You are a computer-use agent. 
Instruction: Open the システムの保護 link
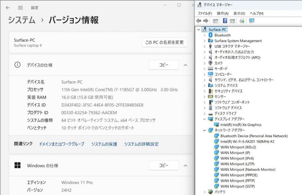point(104,144)
